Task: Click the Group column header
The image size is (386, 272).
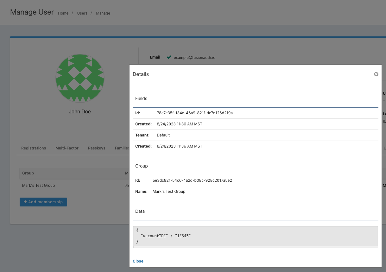Action: click(28, 173)
